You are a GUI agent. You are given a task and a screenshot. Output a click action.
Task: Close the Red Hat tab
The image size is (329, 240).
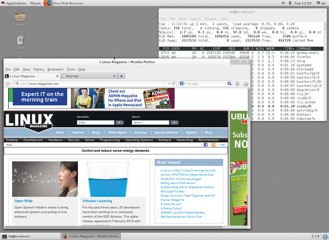115,76
